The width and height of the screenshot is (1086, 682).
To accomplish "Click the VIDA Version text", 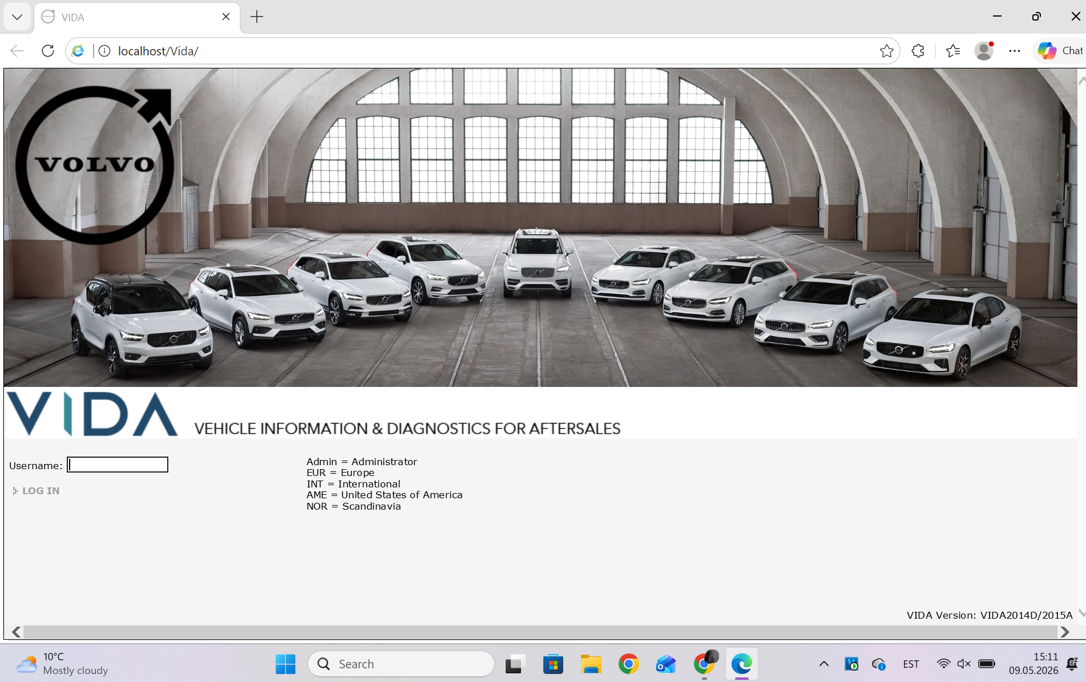I will pos(990,615).
